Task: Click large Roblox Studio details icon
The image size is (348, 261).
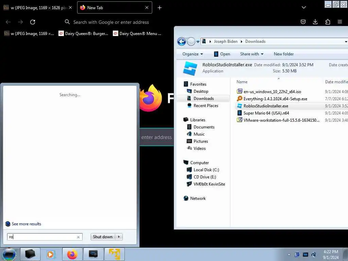Action: (190, 68)
